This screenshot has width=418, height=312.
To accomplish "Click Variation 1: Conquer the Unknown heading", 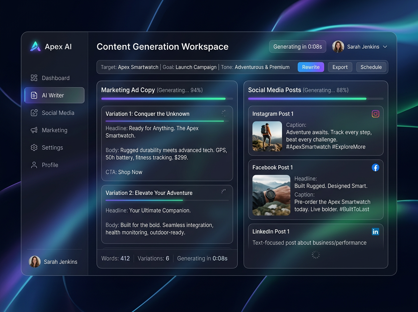I will [x=147, y=114].
